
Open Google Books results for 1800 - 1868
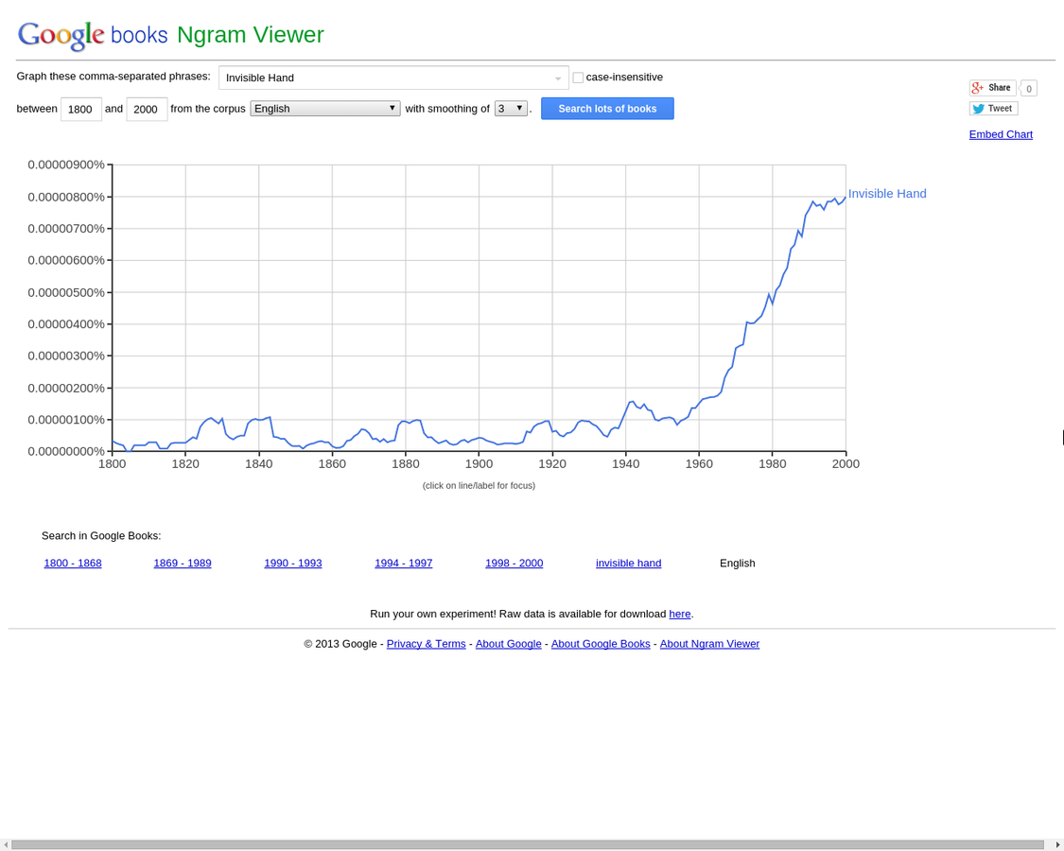pos(73,564)
